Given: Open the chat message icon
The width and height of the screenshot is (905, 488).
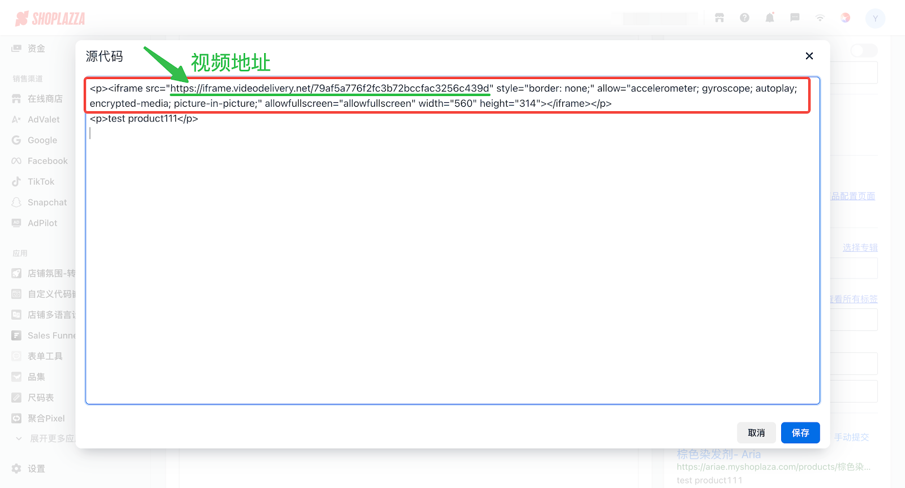Looking at the screenshot, I should point(795,18).
